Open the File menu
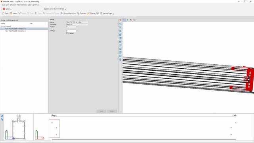254x143 pixels. point(4,5)
